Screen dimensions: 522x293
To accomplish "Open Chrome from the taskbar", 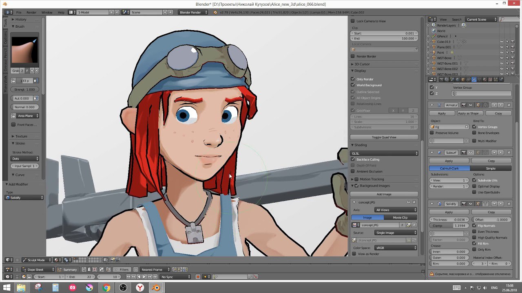I will click(x=106, y=288).
